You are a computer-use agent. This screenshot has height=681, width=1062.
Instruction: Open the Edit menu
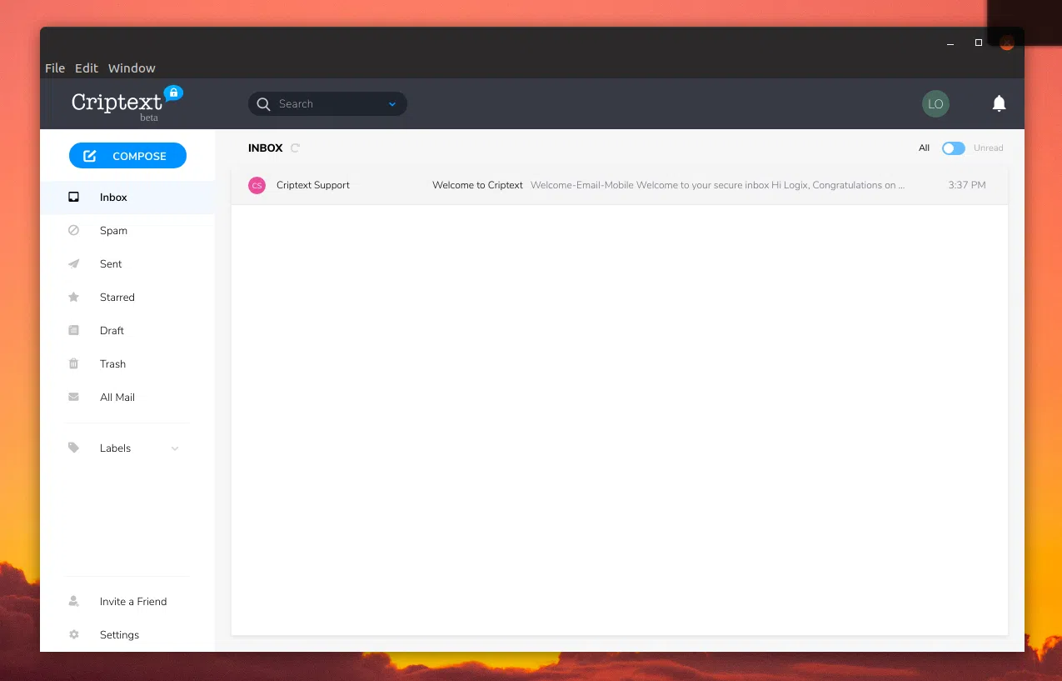click(x=87, y=68)
